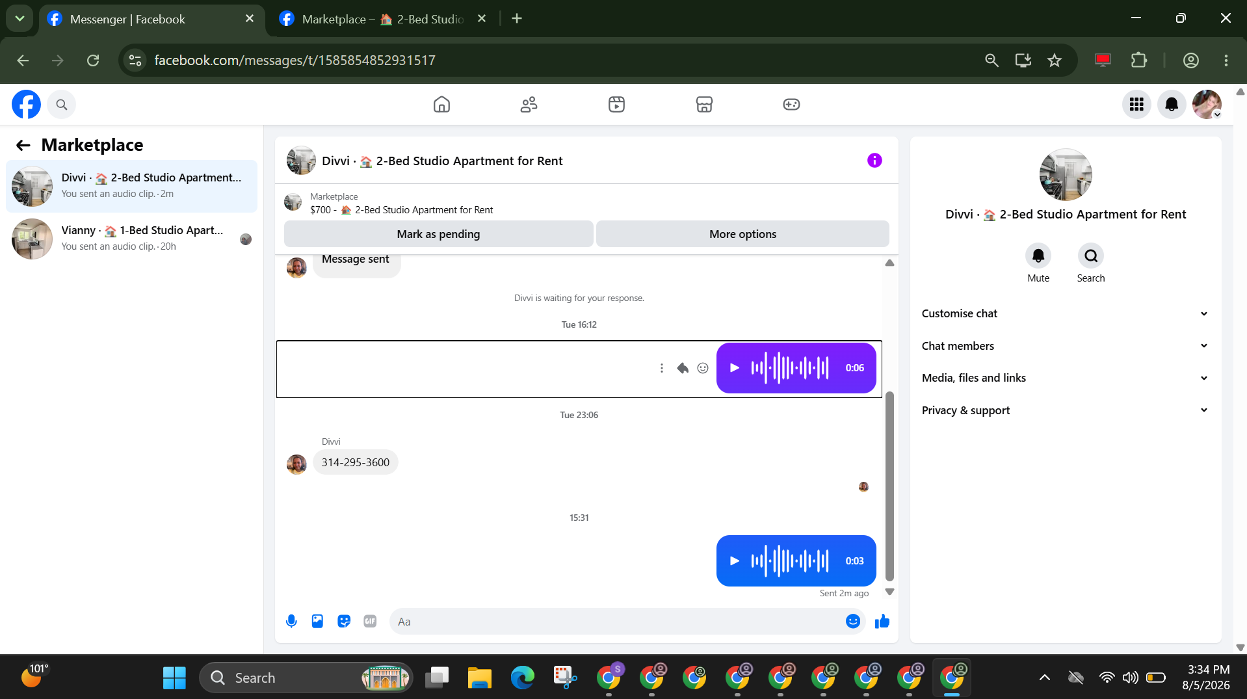
Task: Open the Facebook notifications bell
Action: pyautogui.click(x=1172, y=104)
